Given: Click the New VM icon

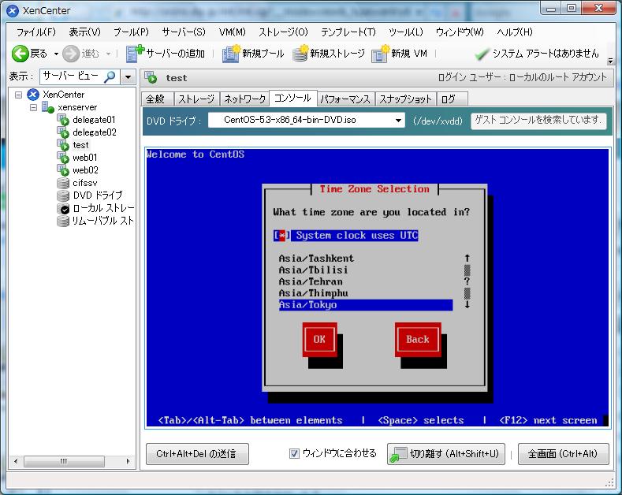Looking at the screenshot, I should 380,54.
